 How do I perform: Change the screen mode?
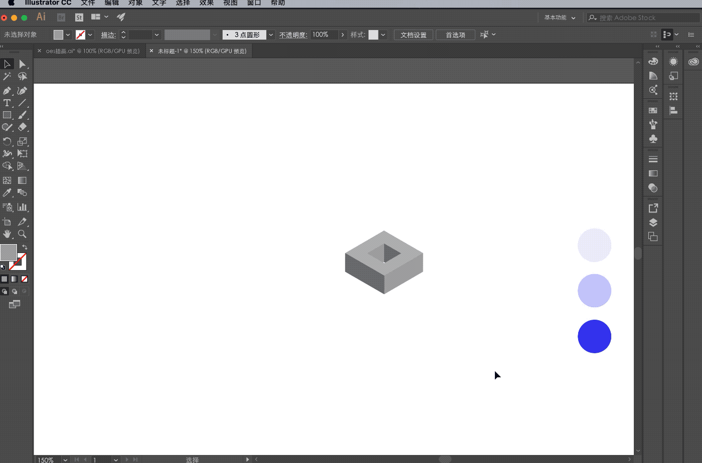point(15,304)
